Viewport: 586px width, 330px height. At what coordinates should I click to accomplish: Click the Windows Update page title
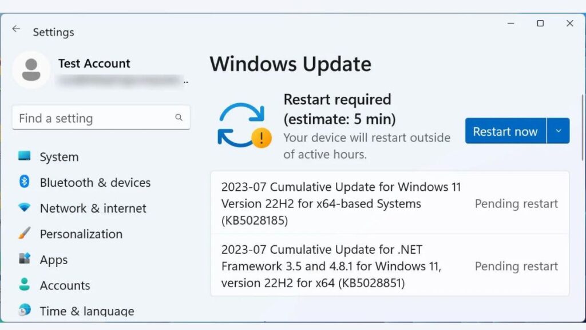[x=290, y=64]
